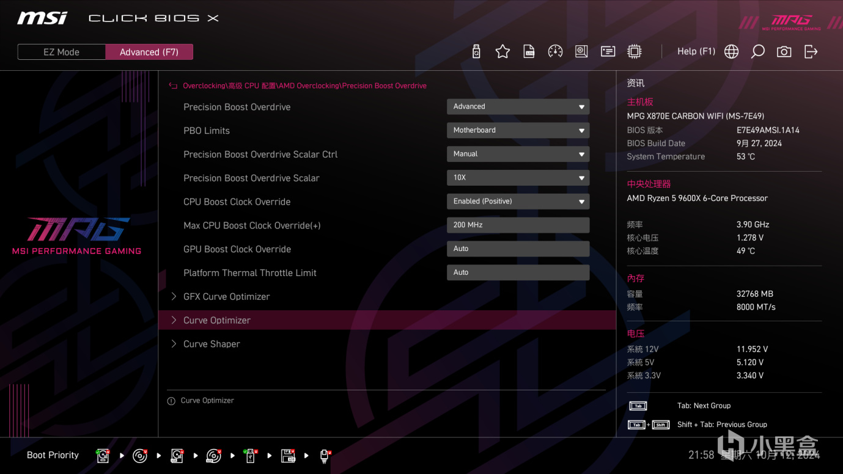Open the Precision Boost Overdrive 'Advanced' dropdown

pyautogui.click(x=518, y=106)
